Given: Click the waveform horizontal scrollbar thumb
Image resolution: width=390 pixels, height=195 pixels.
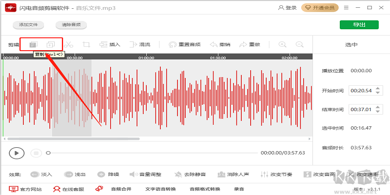Looking at the screenshot, I should click(74, 139).
